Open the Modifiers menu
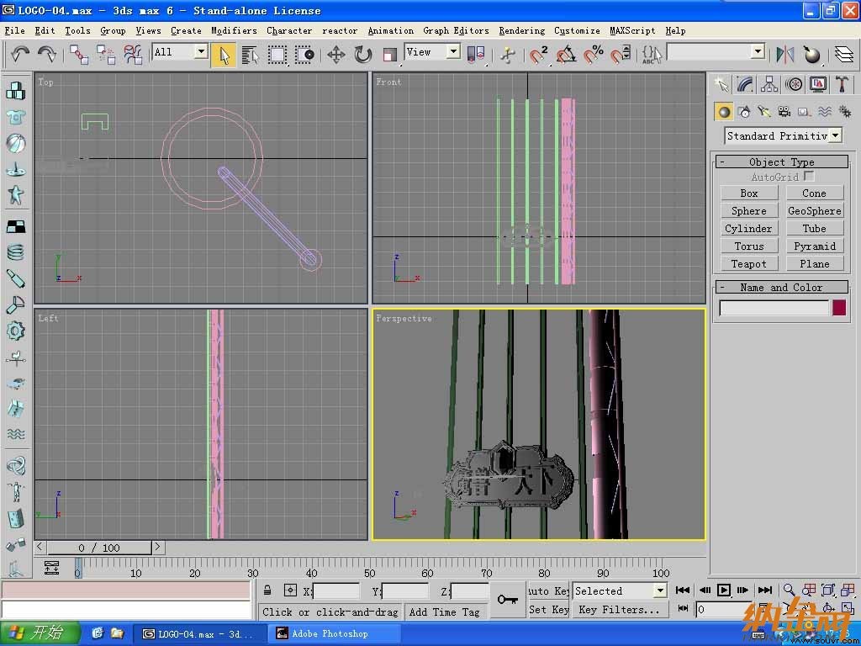The height and width of the screenshot is (646, 861). [x=234, y=31]
